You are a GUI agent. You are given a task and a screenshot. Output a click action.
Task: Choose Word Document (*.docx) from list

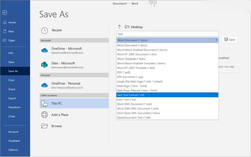167,45
